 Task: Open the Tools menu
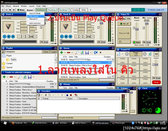tap(38, 6)
